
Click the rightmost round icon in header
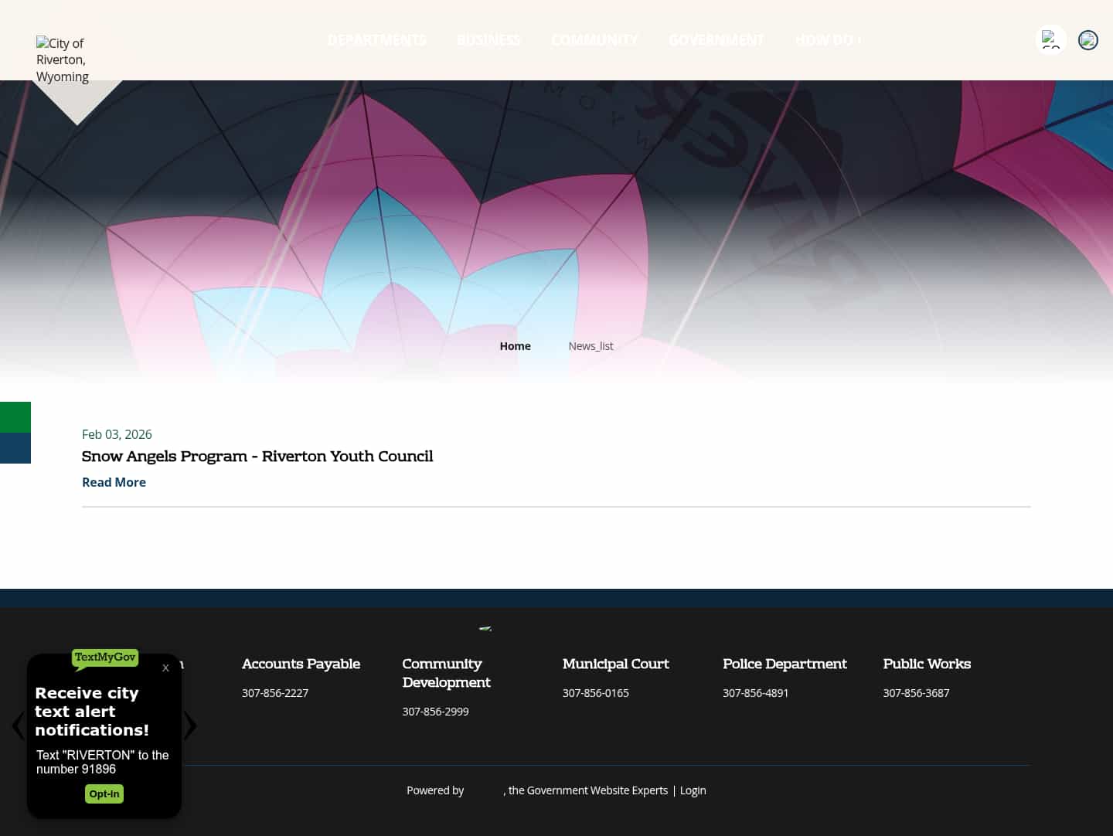click(x=1088, y=40)
